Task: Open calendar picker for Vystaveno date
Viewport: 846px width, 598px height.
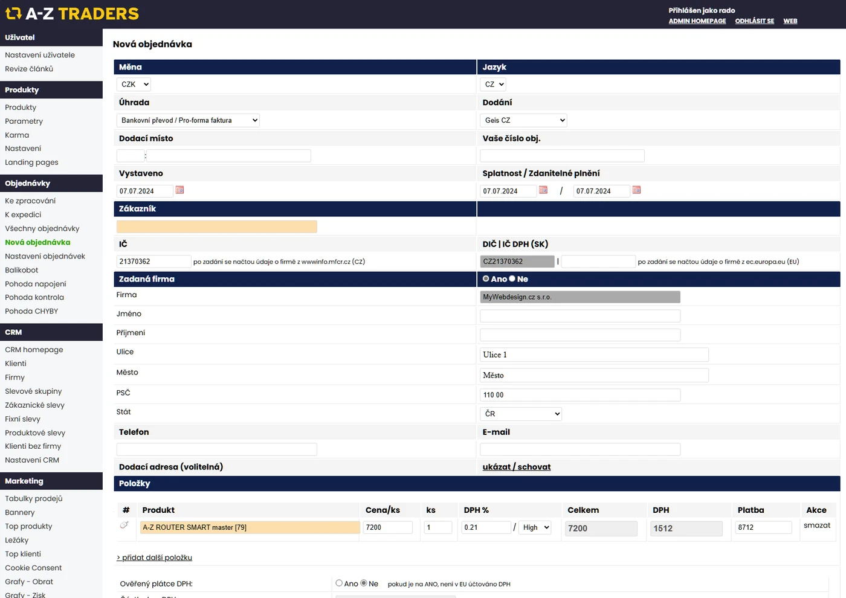Action: tap(179, 190)
